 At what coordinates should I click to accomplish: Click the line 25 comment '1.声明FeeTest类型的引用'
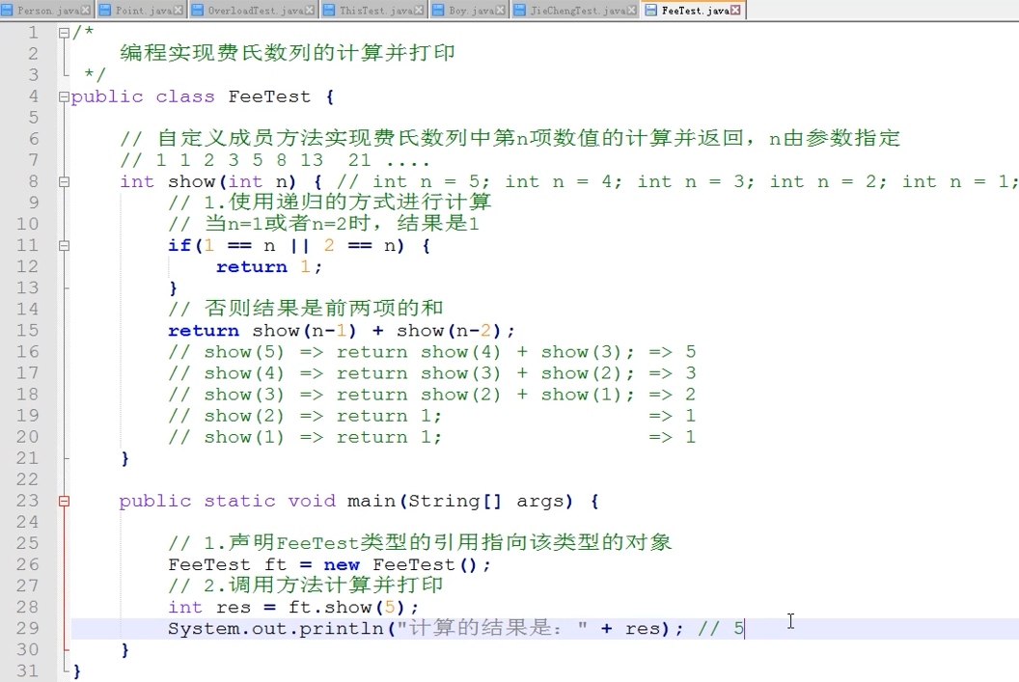420,542
